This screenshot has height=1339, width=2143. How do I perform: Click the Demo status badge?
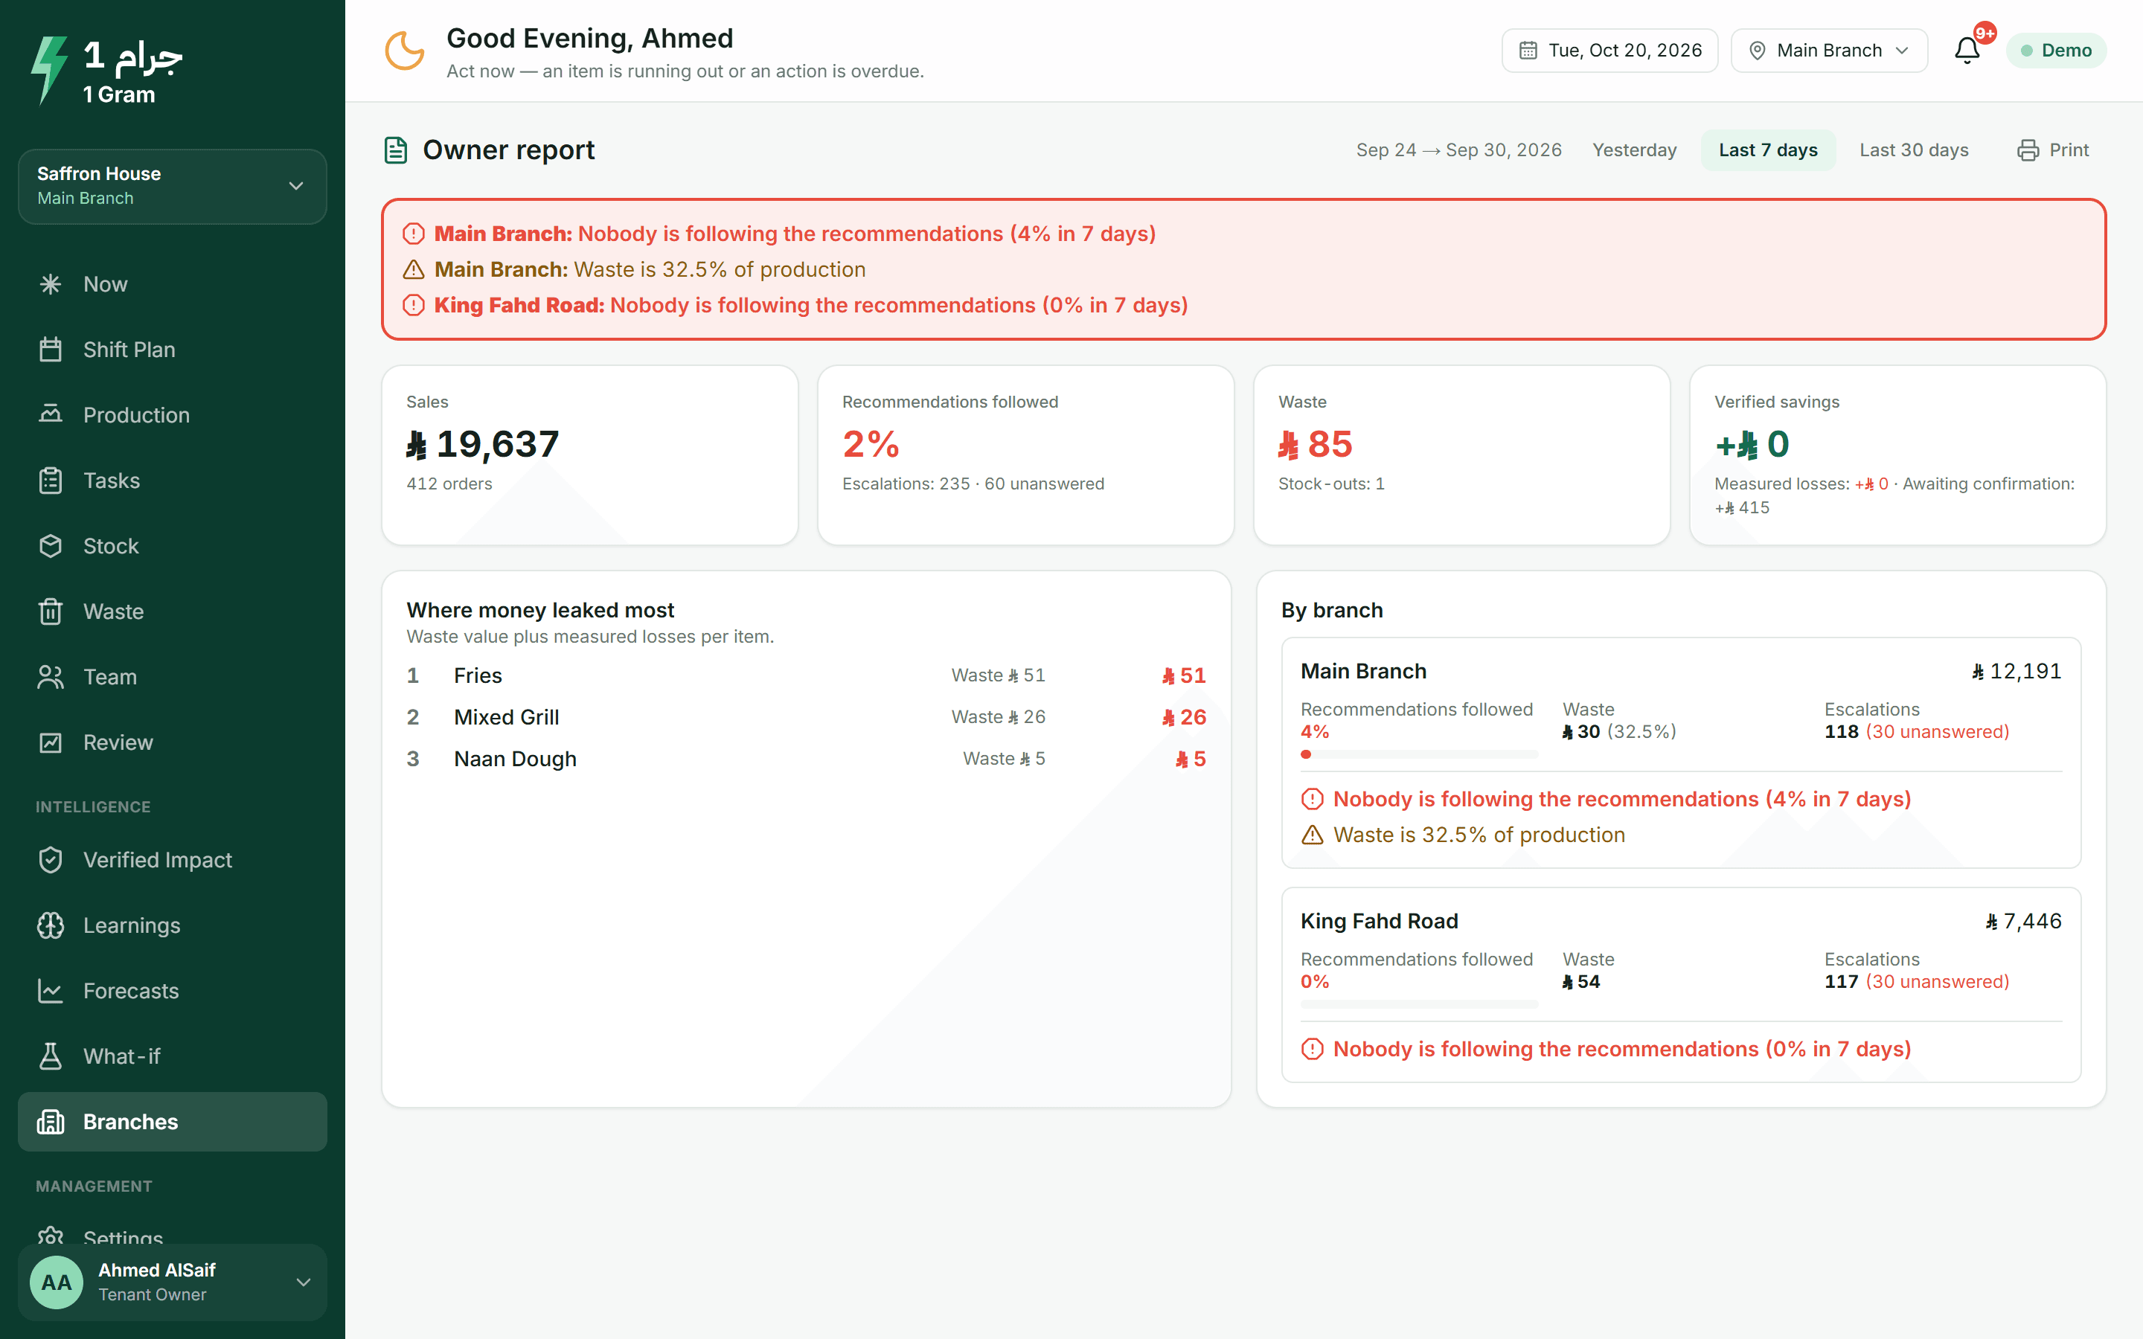coord(2056,51)
